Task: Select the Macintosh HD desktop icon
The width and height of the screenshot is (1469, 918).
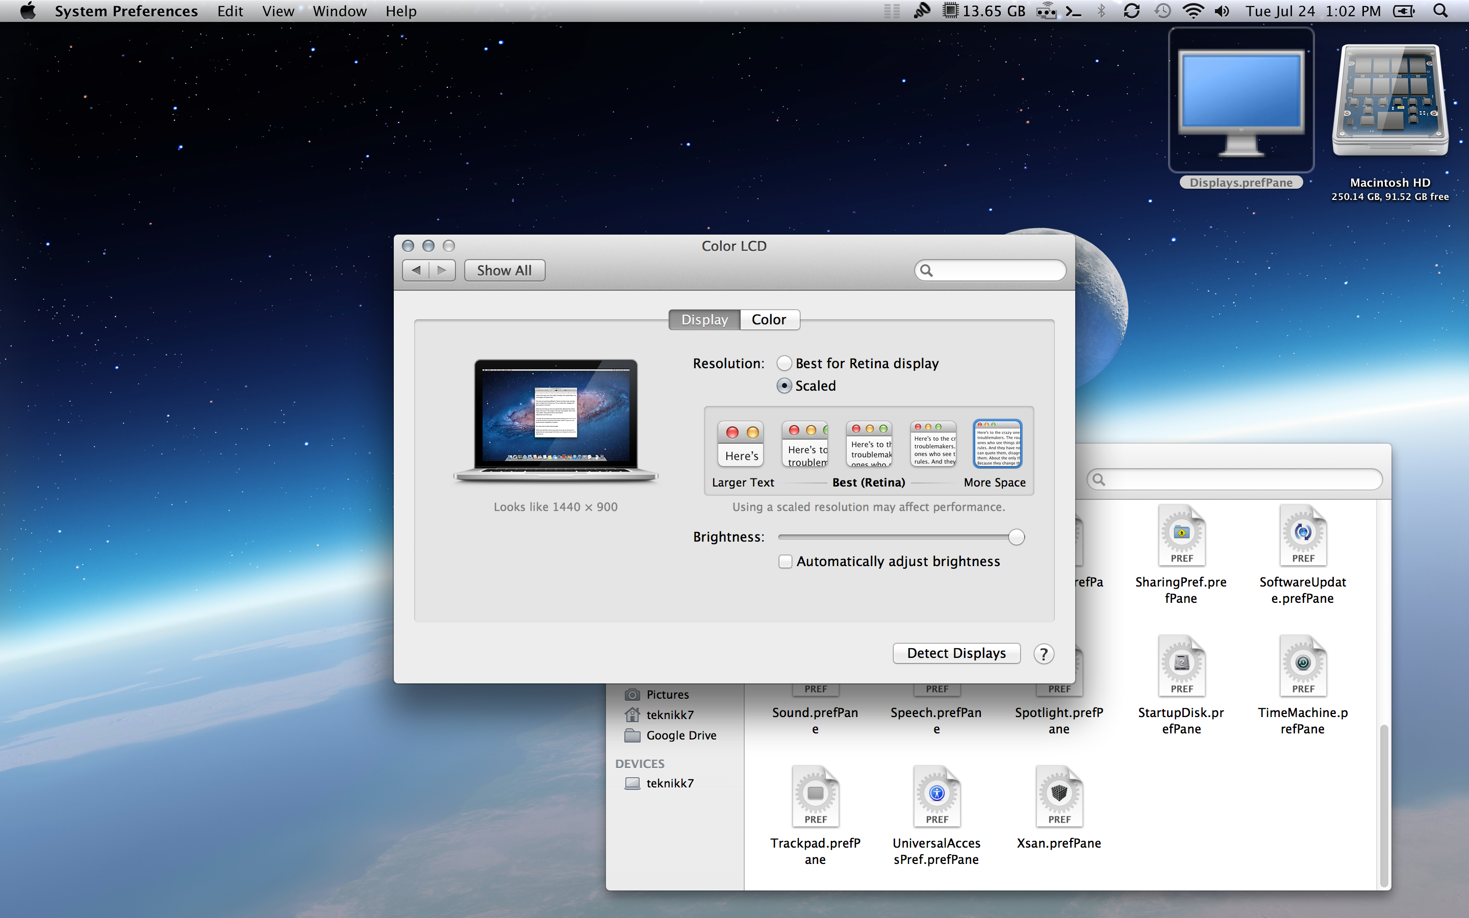Action: pos(1390,121)
